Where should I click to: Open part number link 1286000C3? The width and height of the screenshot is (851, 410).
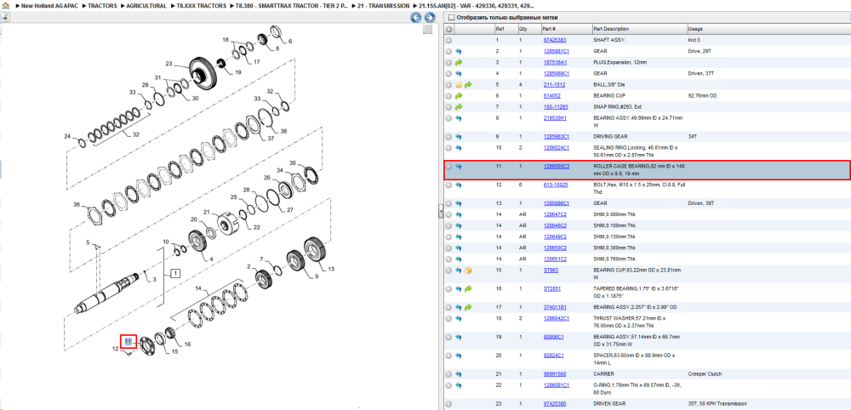click(556, 167)
